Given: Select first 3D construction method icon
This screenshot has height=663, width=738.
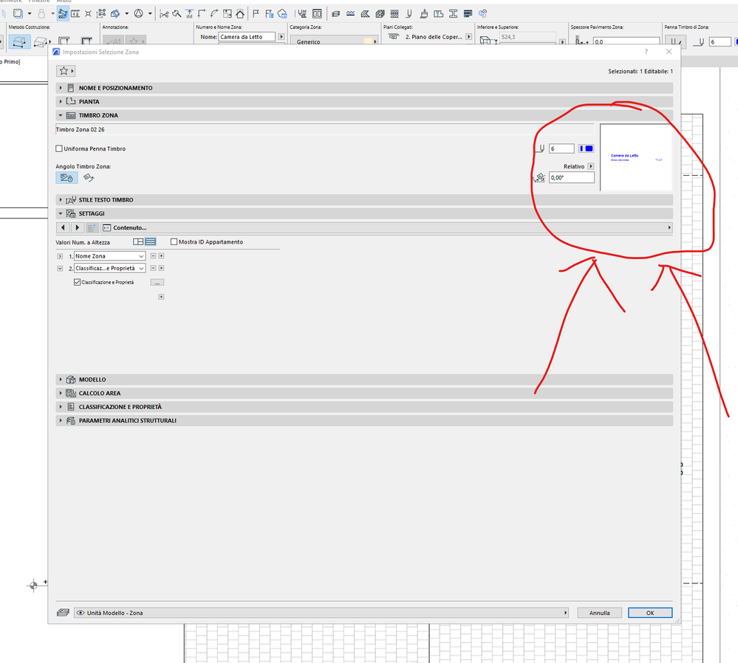Looking at the screenshot, I should tap(19, 42).
